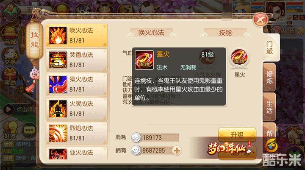
Task: Open the 商城 shop icon
Action: 9,36
